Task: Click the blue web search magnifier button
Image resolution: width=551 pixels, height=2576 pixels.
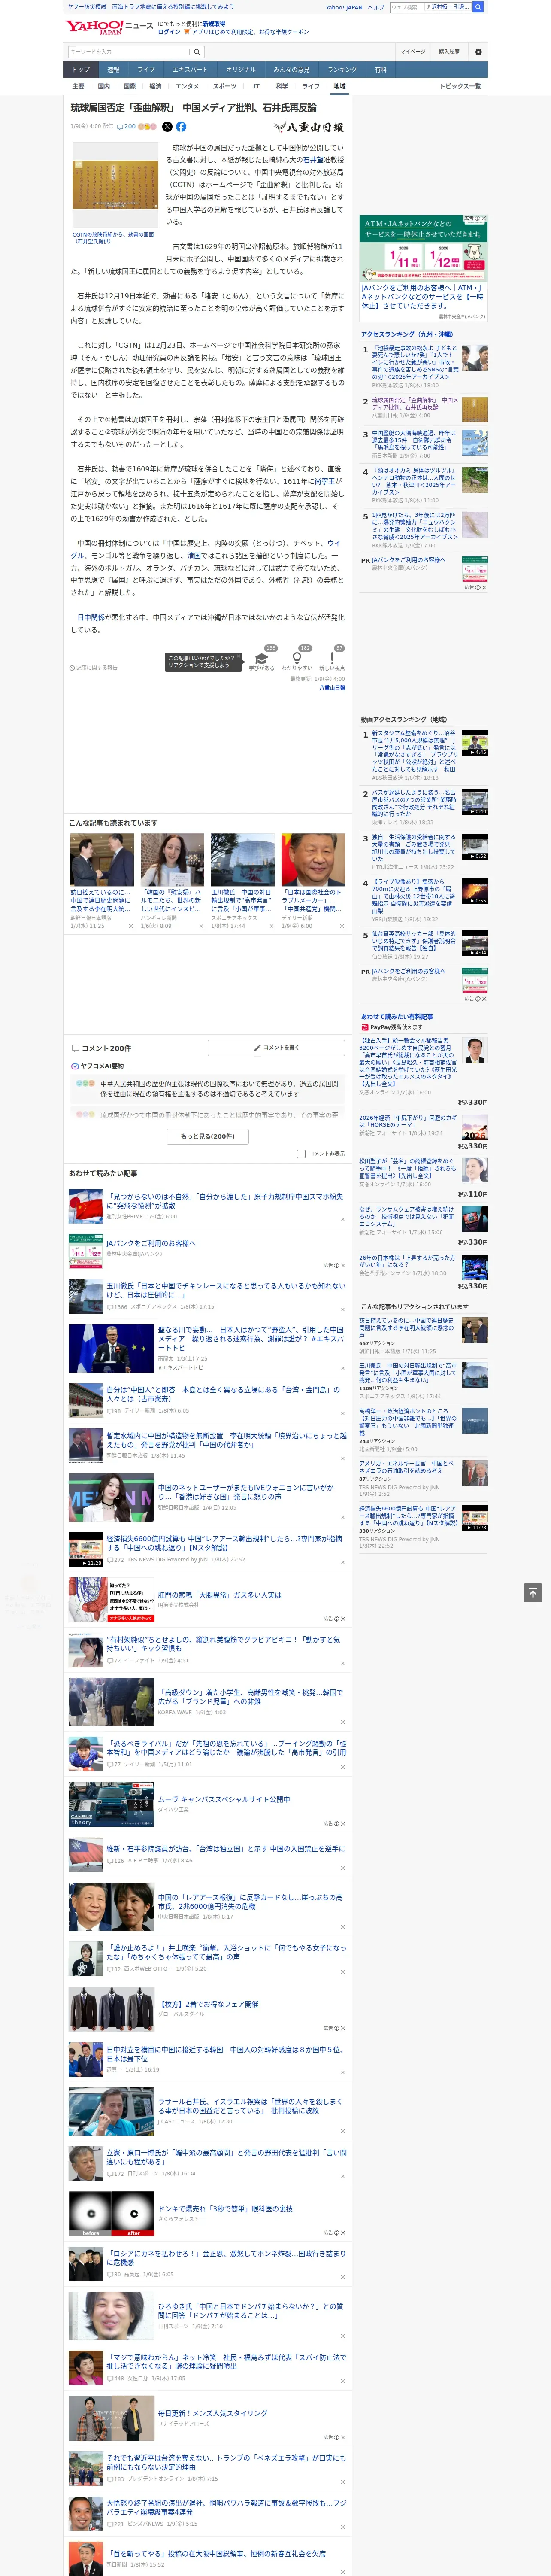Action: pyautogui.click(x=478, y=7)
